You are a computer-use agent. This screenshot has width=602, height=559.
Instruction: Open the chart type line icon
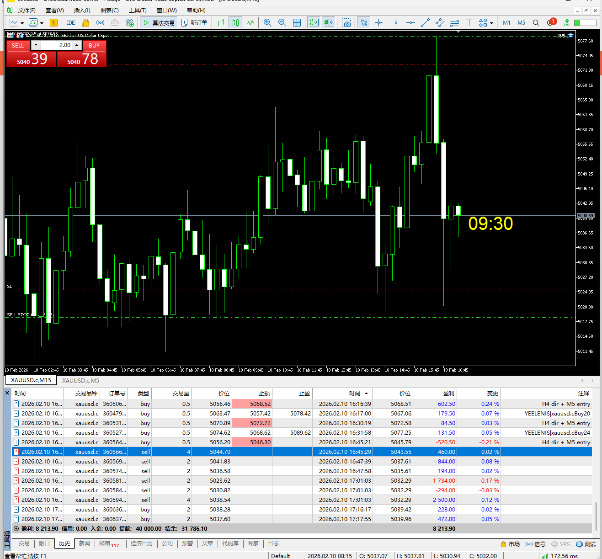(14, 22)
